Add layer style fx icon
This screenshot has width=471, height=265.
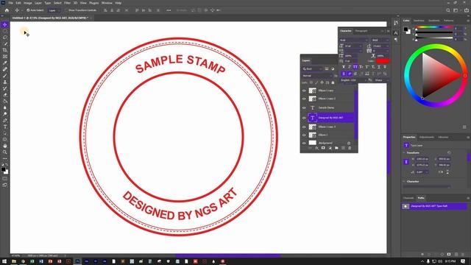[316, 148]
